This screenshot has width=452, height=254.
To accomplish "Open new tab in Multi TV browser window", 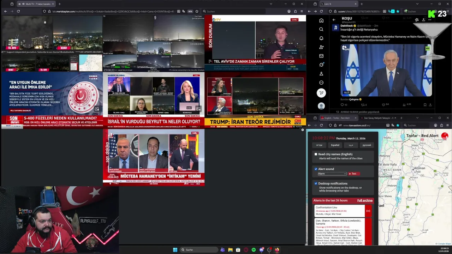I will pos(59,4).
